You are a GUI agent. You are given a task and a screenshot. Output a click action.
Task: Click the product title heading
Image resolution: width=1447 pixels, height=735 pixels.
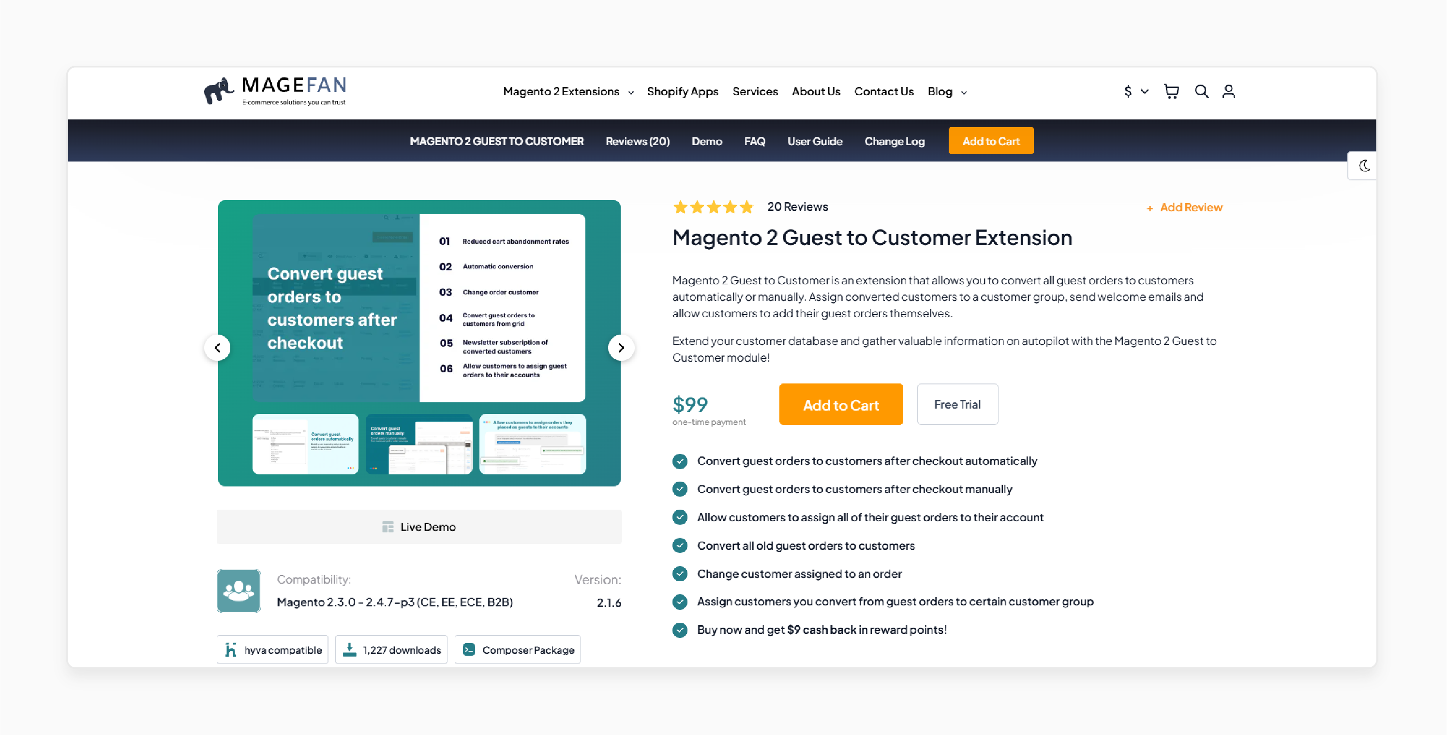pyautogui.click(x=872, y=237)
